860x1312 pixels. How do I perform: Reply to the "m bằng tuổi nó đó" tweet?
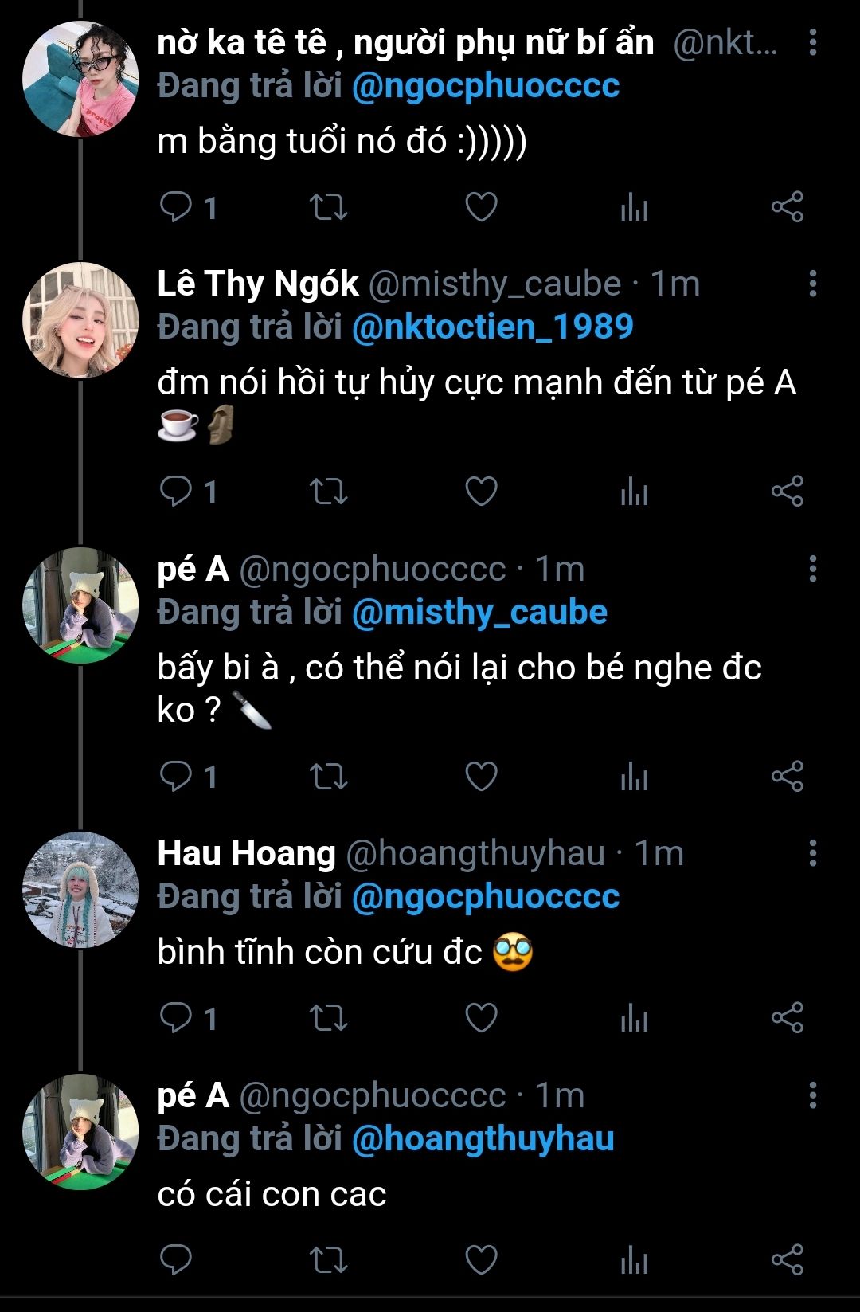click(x=176, y=207)
